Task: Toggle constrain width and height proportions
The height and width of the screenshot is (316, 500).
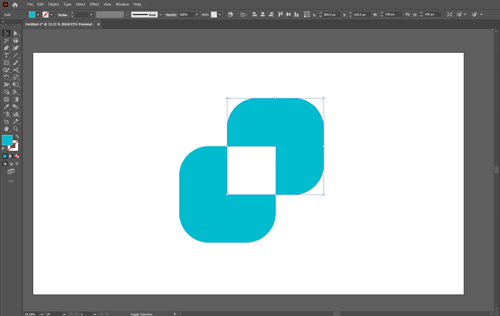Action: click(408, 14)
